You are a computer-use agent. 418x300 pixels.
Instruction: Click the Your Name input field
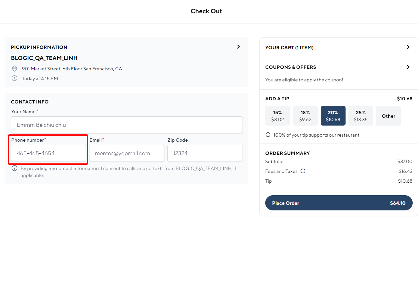[x=127, y=125]
